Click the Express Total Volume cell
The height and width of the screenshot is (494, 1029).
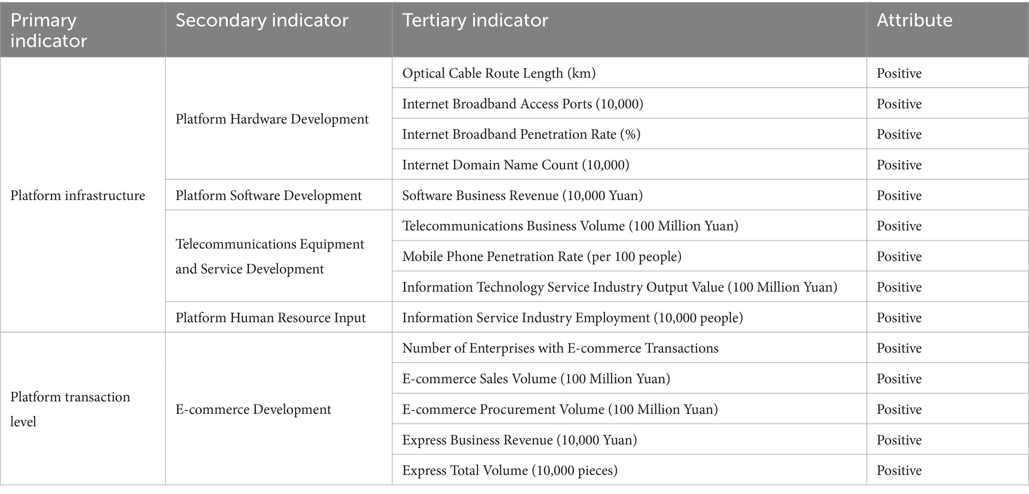click(x=510, y=471)
